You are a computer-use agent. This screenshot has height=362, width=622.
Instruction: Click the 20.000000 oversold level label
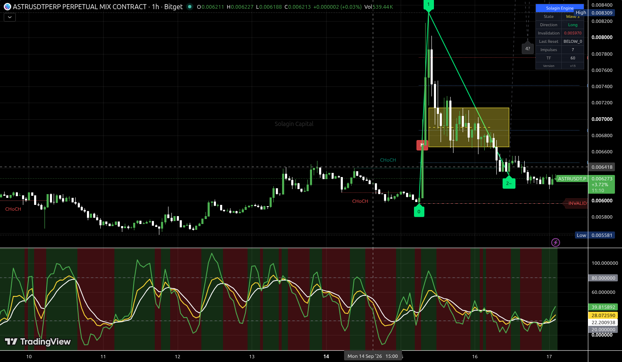coord(603,330)
